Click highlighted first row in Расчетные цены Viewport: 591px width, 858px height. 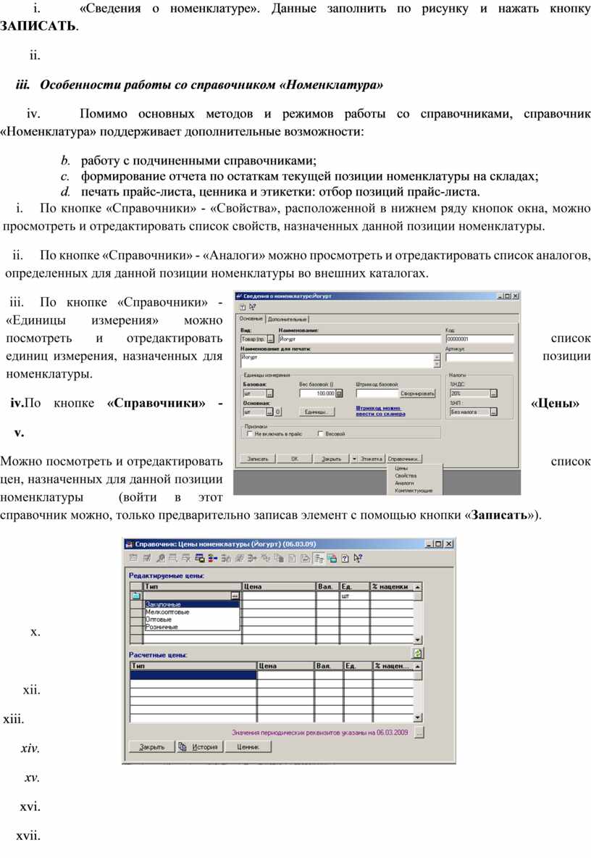tap(193, 675)
